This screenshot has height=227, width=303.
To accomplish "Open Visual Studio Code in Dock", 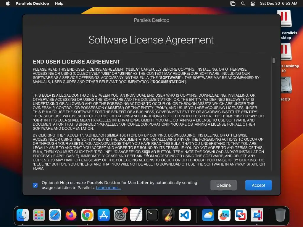I will click(x=185, y=215).
